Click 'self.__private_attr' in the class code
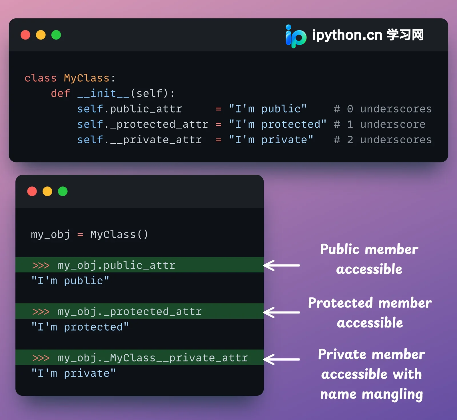The image size is (457, 420). [139, 140]
